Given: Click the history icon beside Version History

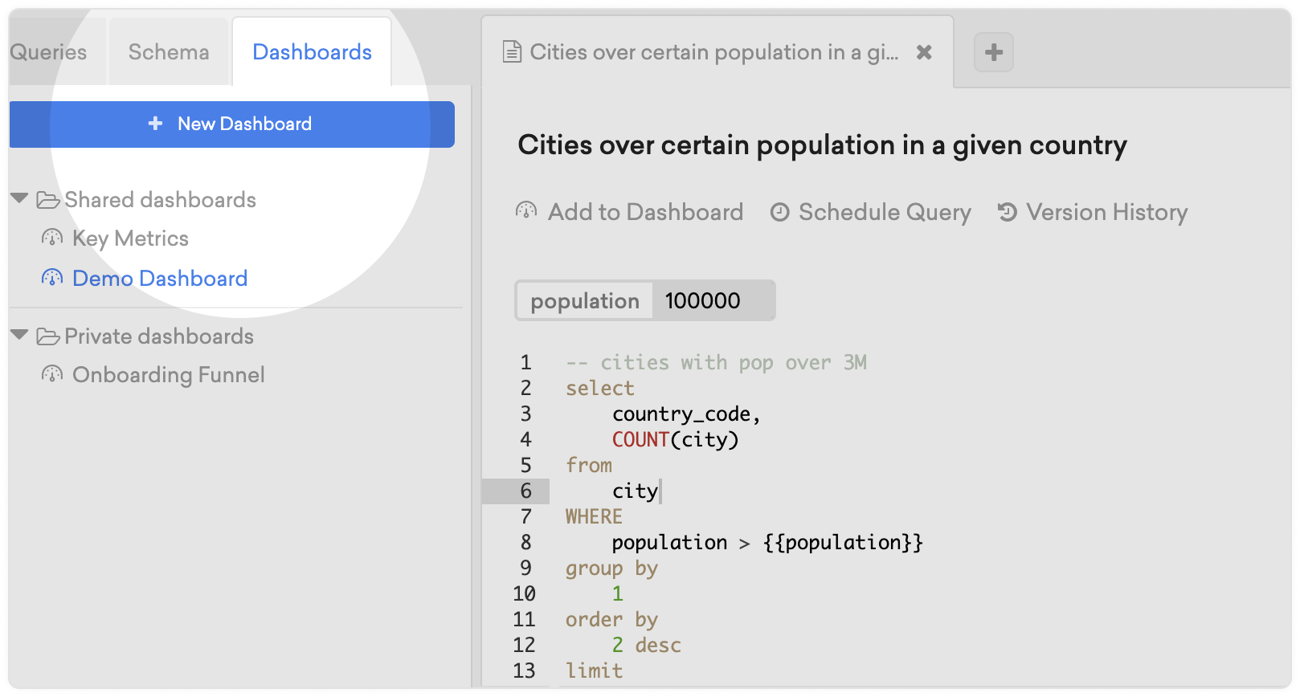Looking at the screenshot, I should click(1008, 212).
